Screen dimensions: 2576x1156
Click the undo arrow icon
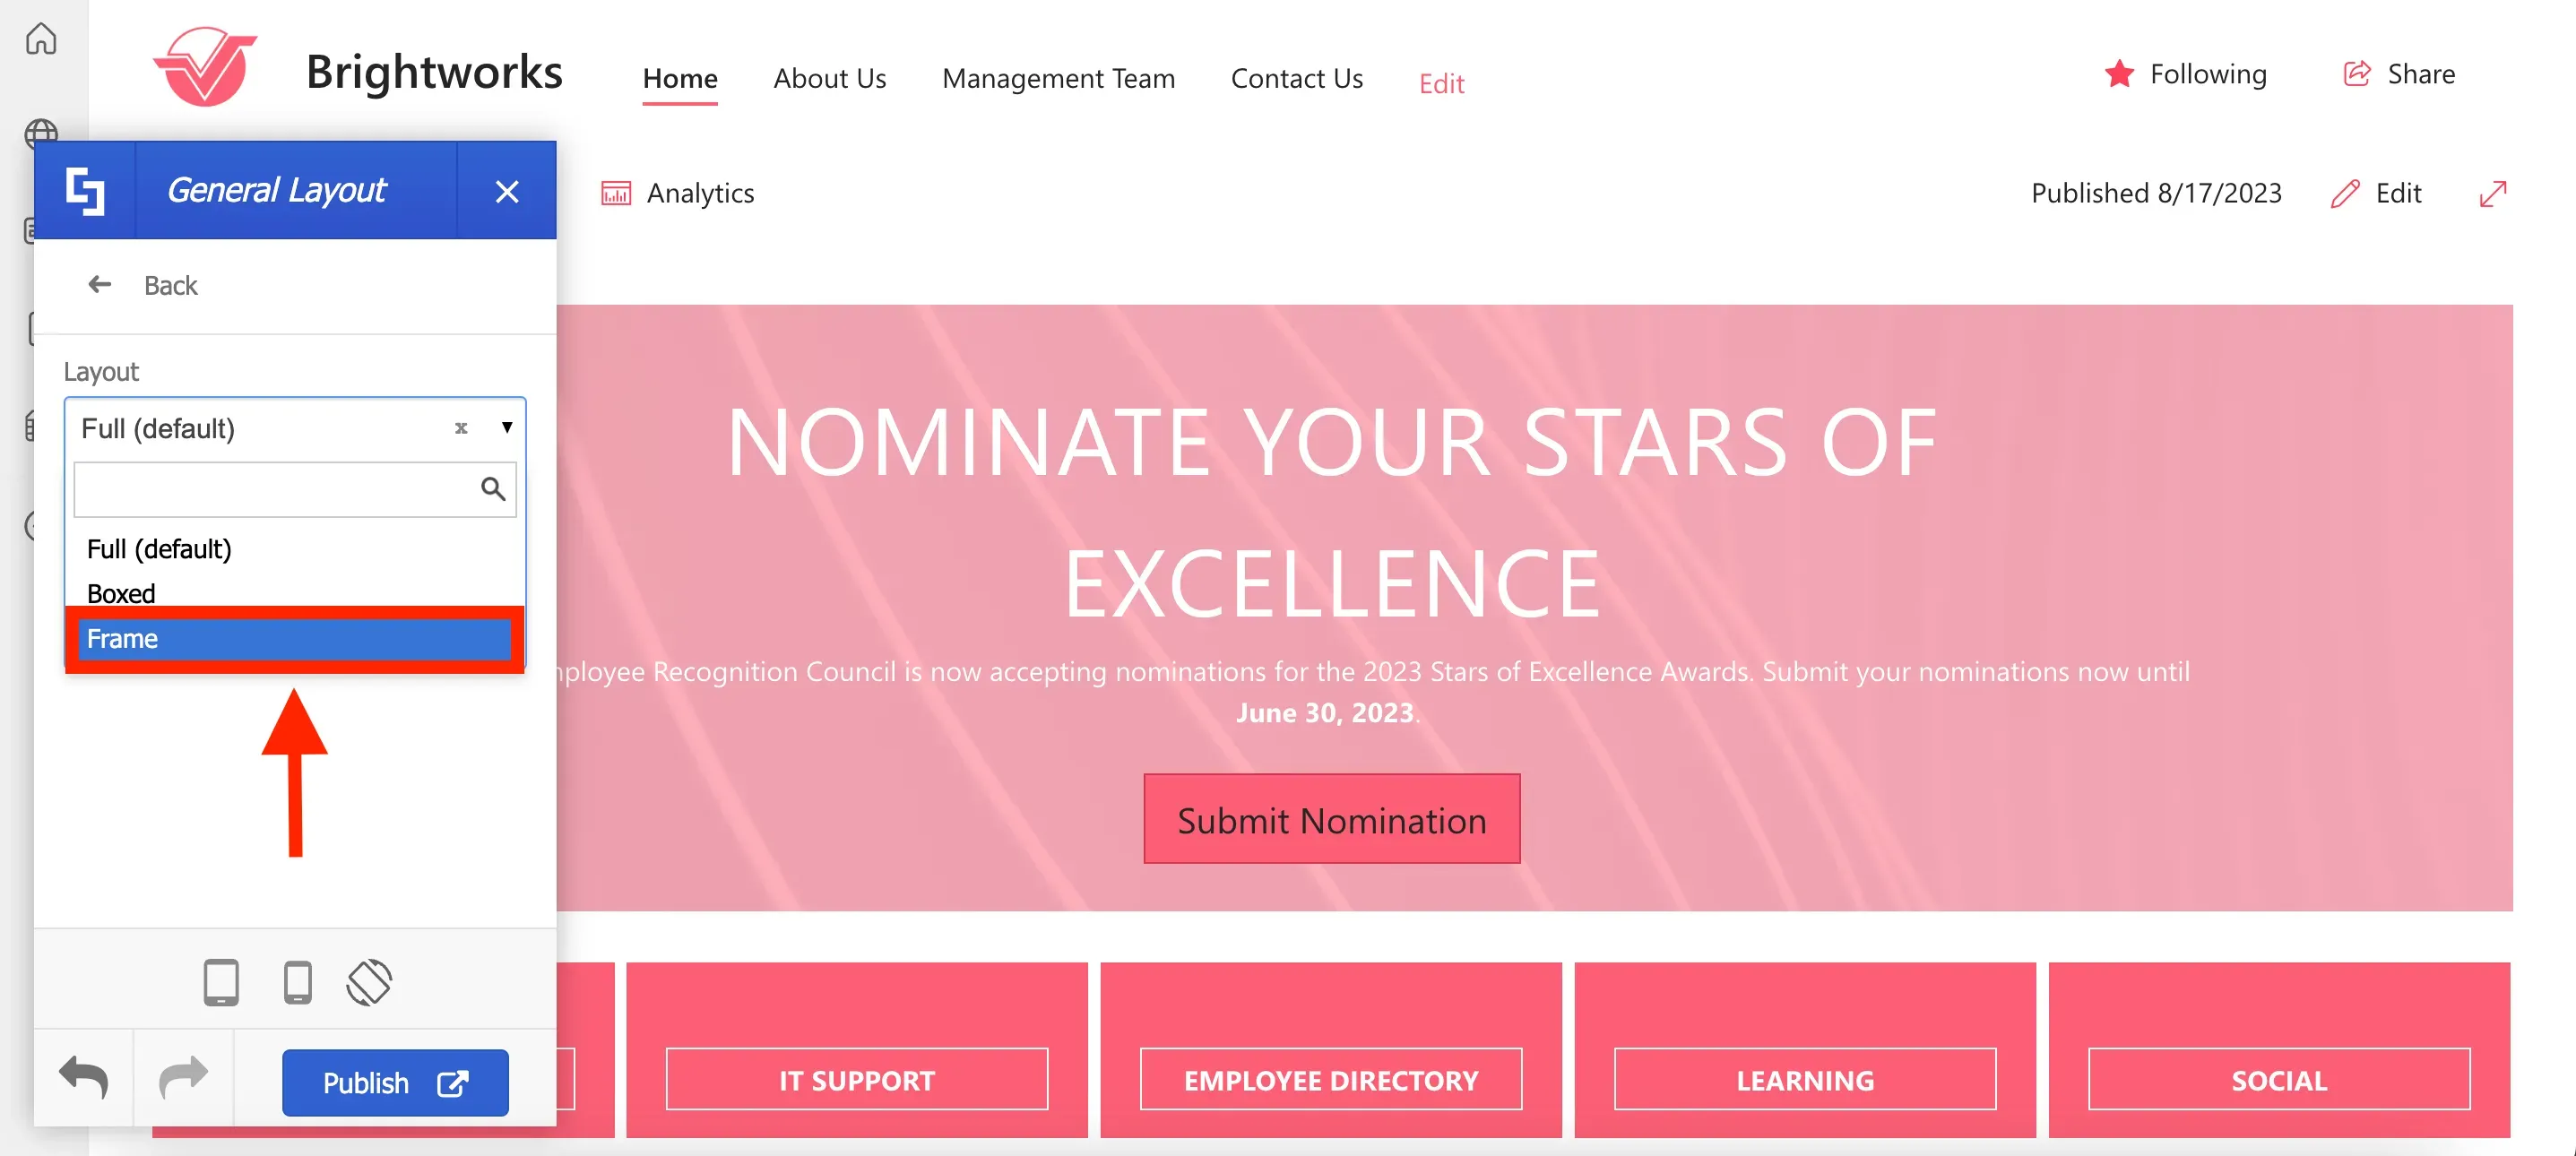coord(84,1078)
